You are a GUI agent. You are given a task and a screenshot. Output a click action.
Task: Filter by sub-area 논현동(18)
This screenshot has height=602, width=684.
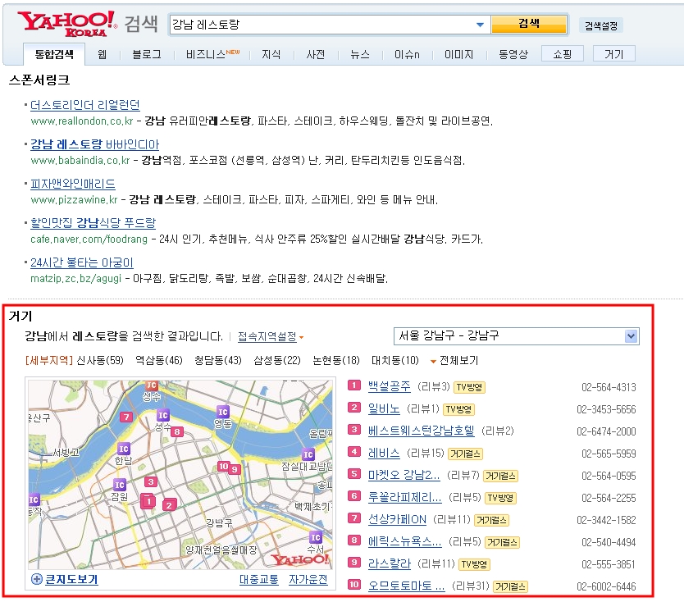tap(336, 360)
